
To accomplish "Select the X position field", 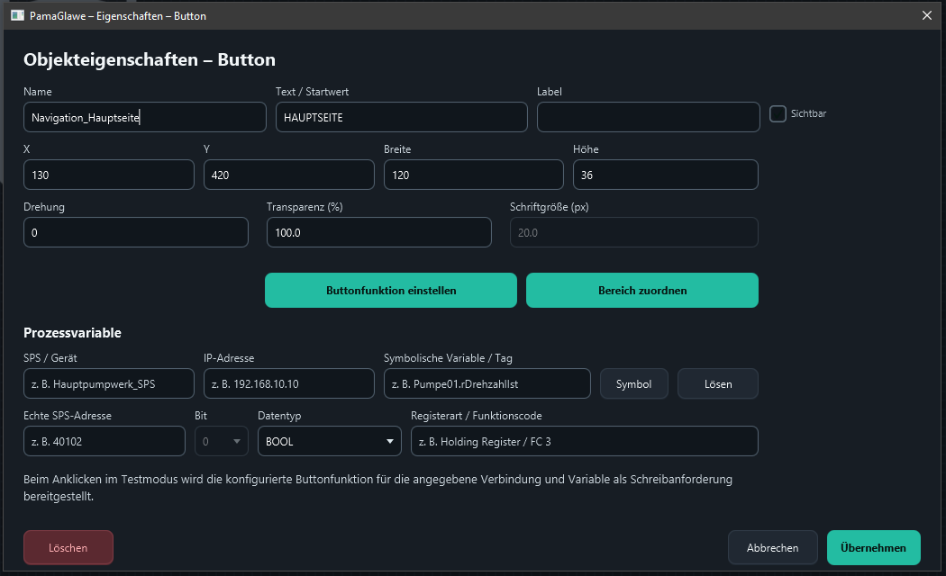I will [x=109, y=175].
